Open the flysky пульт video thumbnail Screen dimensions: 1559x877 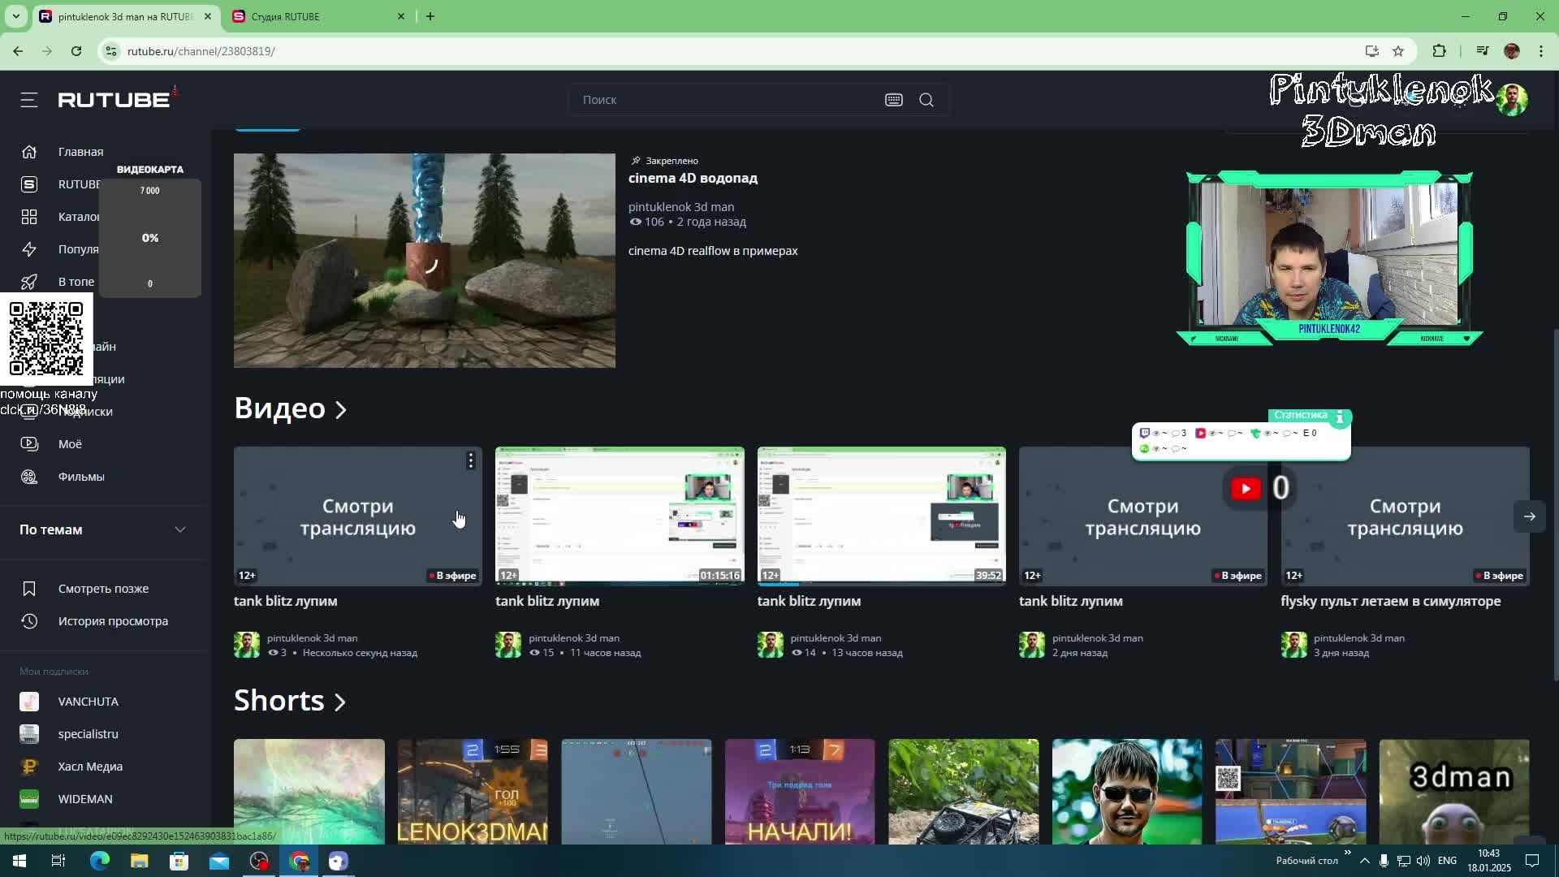[1405, 516]
